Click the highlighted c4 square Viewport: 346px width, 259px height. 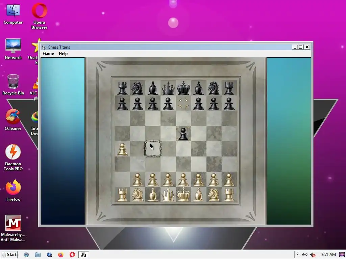[x=153, y=149]
